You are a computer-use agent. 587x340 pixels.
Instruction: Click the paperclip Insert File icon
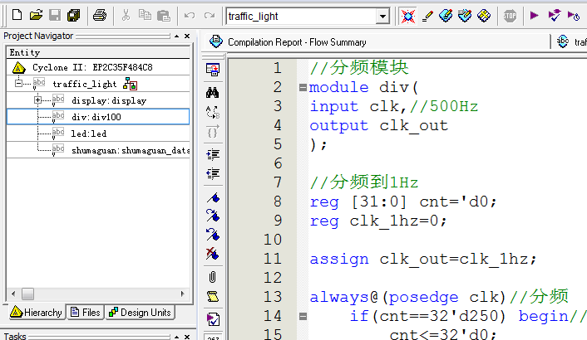click(x=213, y=276)
